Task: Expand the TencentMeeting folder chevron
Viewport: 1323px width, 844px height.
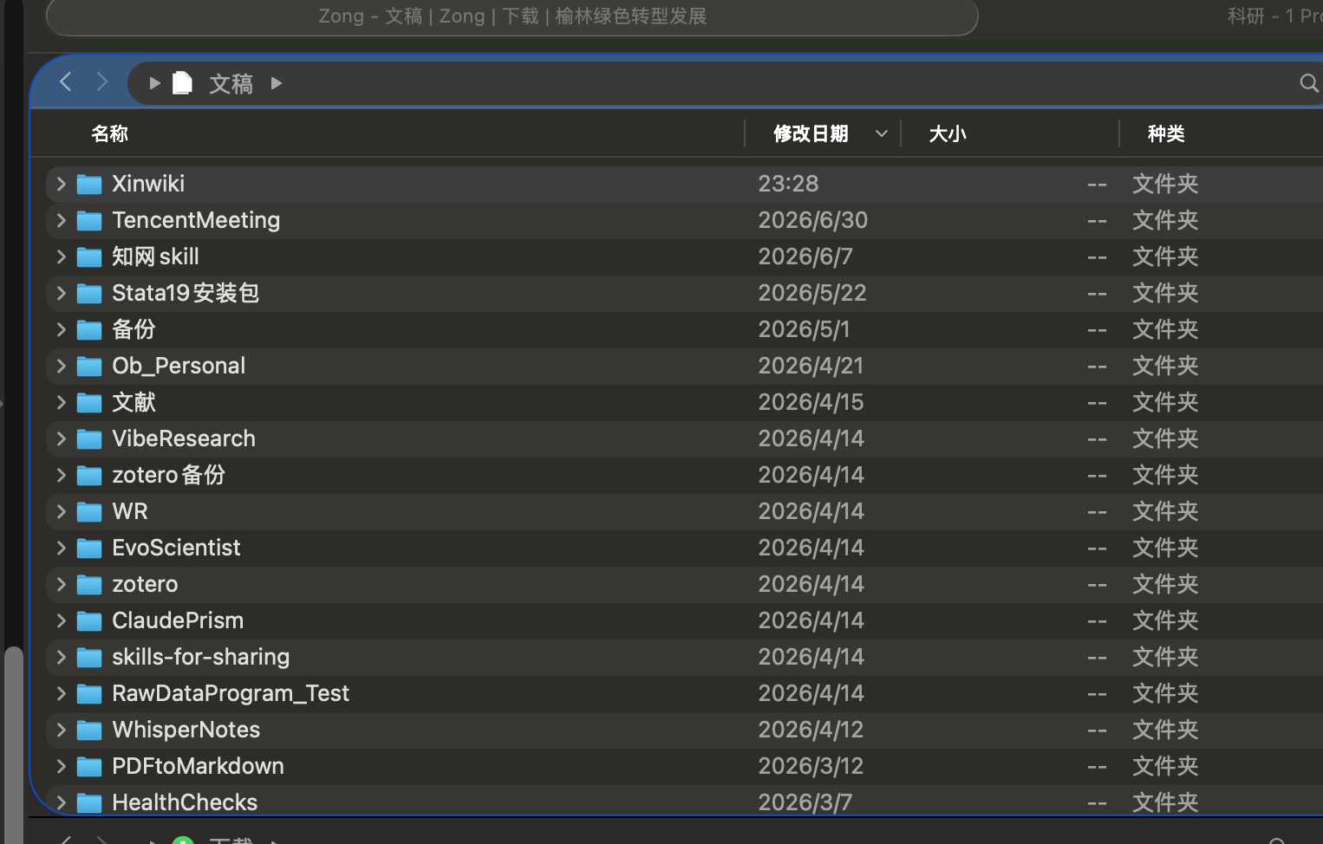Action: coord(61,220)
